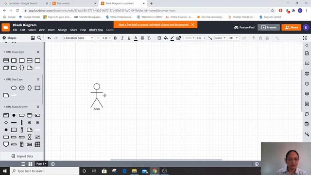Close the UML Use Case shape library
The image size is (311, 175).
coord(38,79)
